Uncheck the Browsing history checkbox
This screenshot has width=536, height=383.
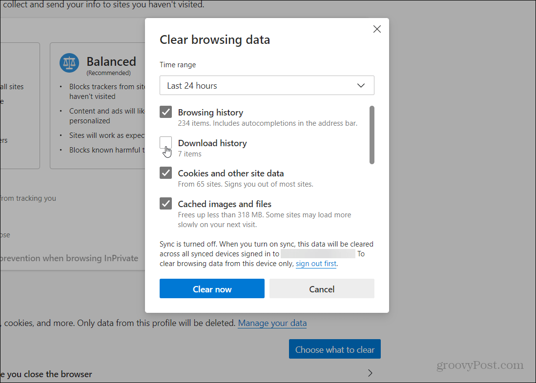(166, 112)
